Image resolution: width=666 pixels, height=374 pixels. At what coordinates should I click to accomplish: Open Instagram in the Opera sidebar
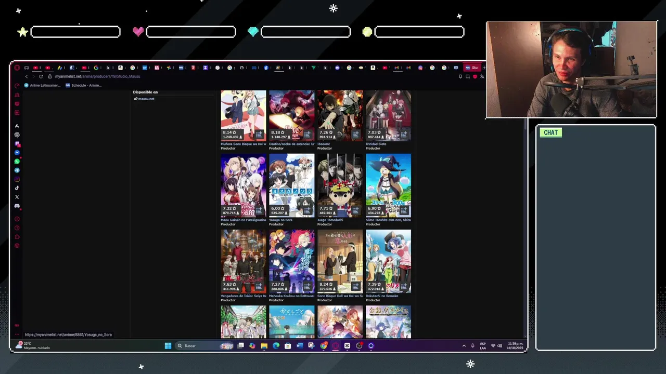17,179
